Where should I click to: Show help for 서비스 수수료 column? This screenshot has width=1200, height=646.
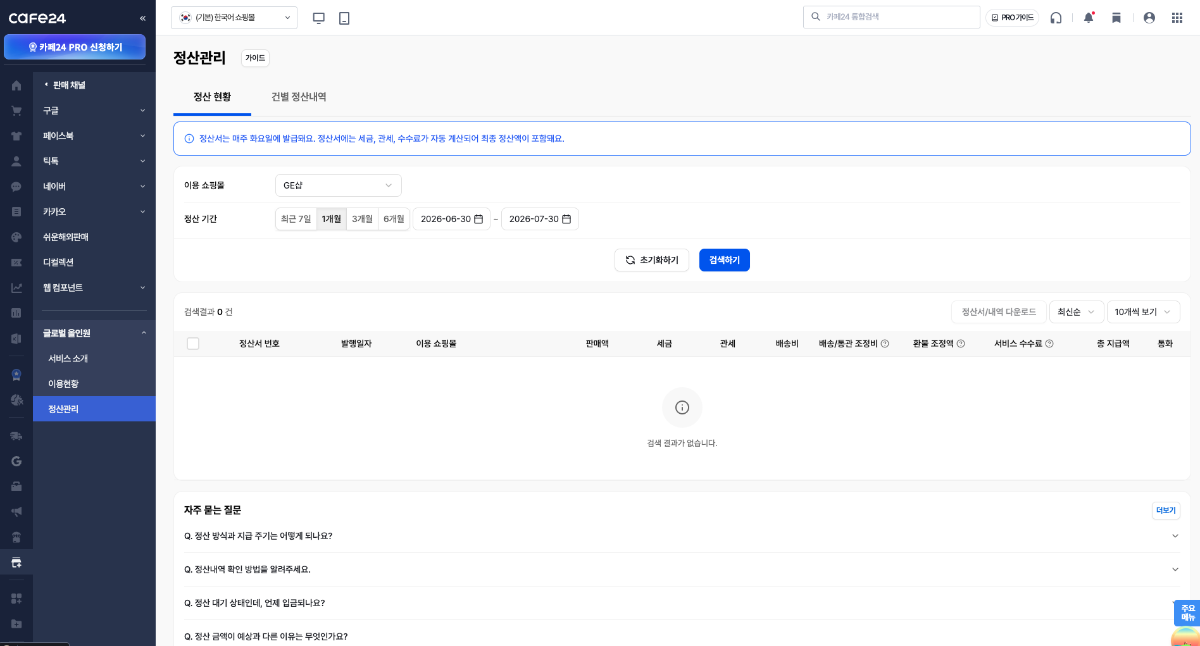click(1049, 344)
